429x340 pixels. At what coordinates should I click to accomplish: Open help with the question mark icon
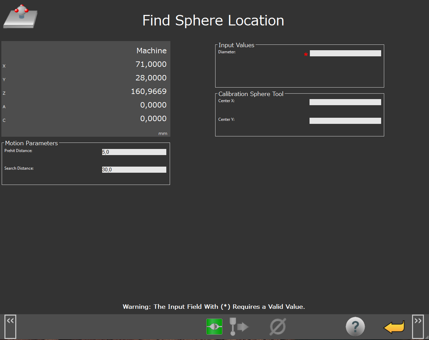(355, 327)
